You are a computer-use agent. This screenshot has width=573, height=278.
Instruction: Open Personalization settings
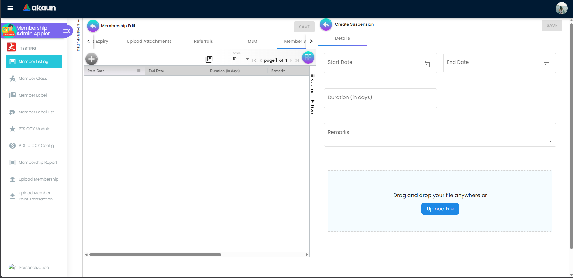(x=34, y=267)
